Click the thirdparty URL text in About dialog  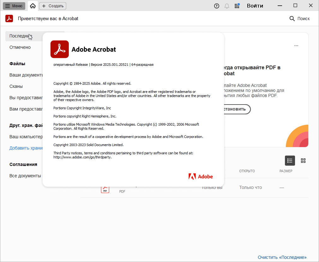click(82, 157)
